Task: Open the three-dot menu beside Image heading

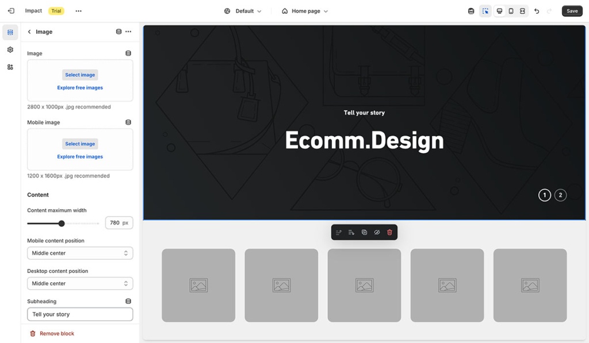Action: [x=128, y=32]
